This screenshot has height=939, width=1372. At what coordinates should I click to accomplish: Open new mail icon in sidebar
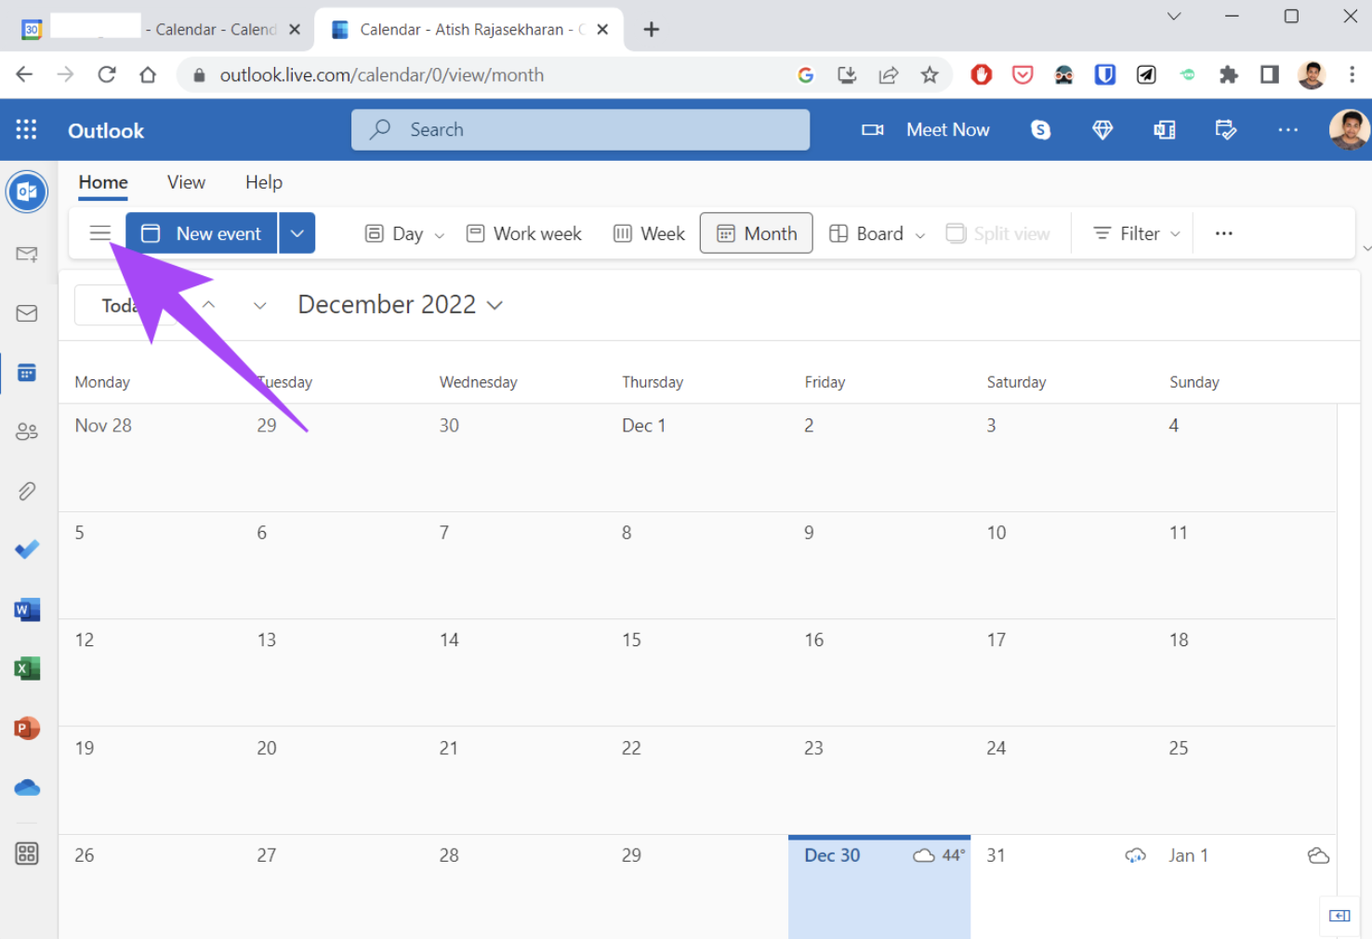click(27, 254)
